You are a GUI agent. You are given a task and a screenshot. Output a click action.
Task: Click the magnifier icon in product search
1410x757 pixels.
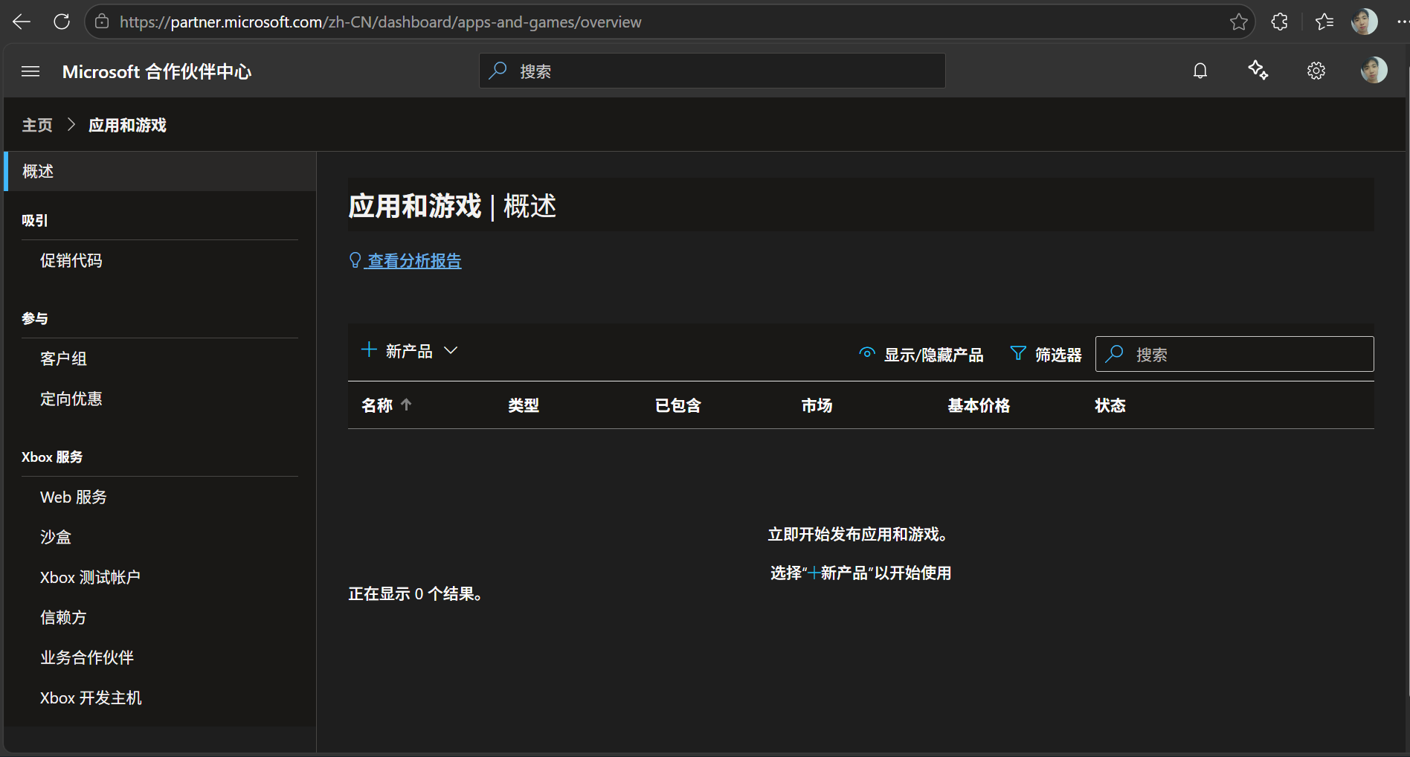(1114, 354)
